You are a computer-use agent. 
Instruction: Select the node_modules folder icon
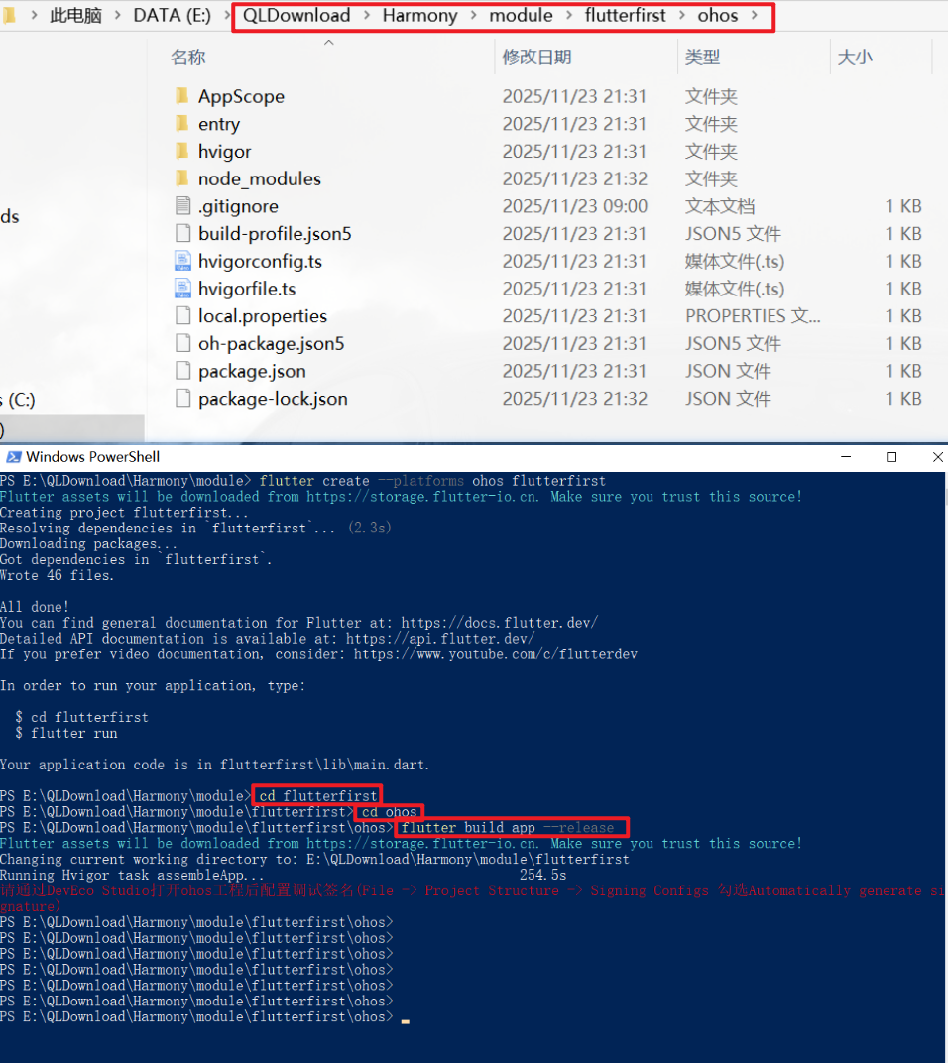(x=182, y=178)
